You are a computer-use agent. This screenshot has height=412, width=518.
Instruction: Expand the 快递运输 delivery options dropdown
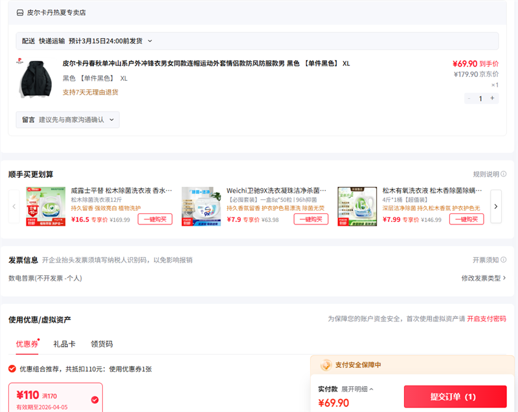(x=150, y=41)
